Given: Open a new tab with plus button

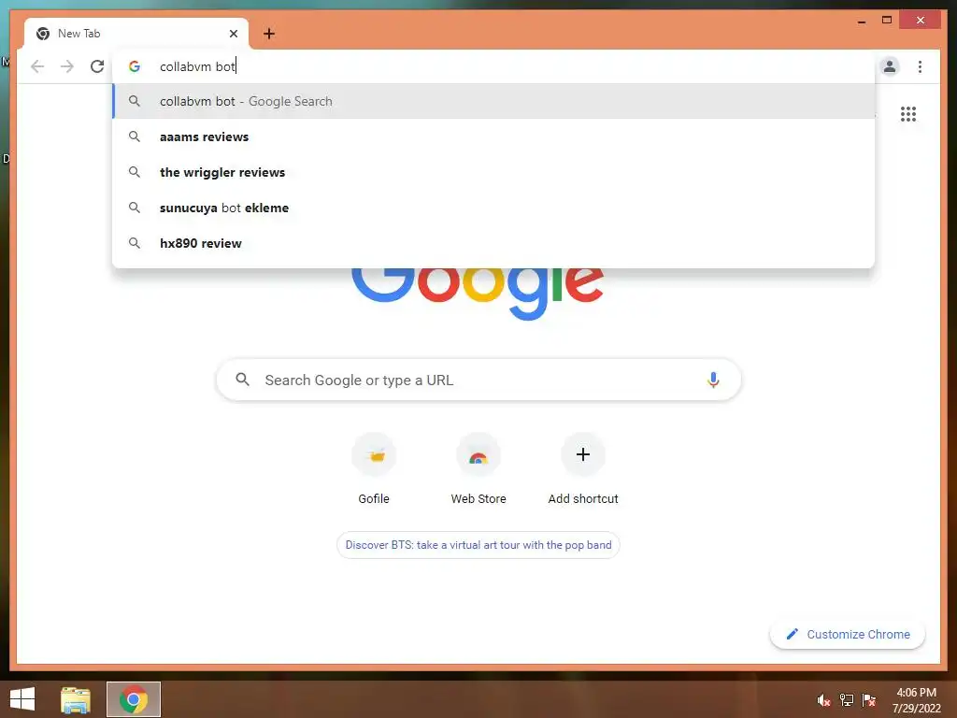Looking at the screenshot, I should pyautogui.click(x=269, y=34).
